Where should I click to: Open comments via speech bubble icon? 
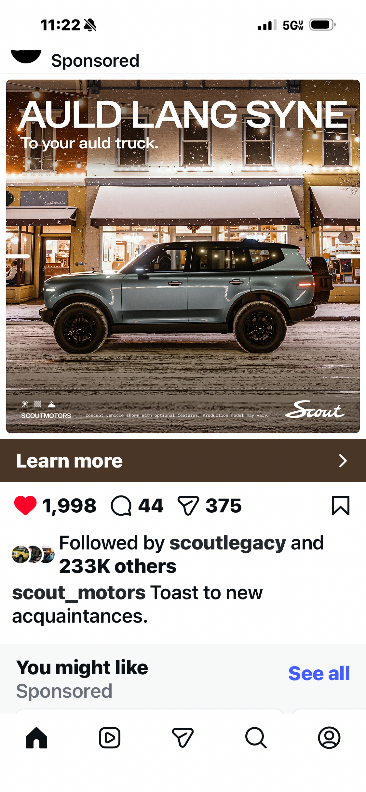click(x=121, y=506)
